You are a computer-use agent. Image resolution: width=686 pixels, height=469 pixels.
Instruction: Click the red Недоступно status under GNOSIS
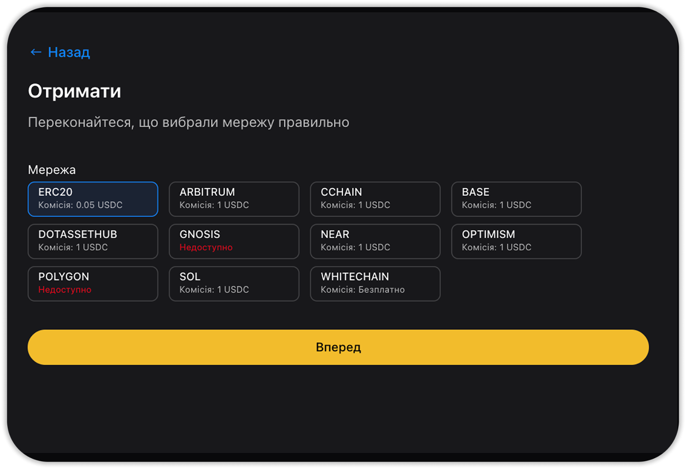(x=206, y=248)
